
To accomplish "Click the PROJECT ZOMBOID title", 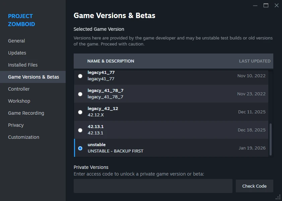I will coord(21,20).
